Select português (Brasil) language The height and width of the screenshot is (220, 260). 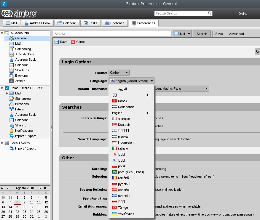tap(131, 172)
